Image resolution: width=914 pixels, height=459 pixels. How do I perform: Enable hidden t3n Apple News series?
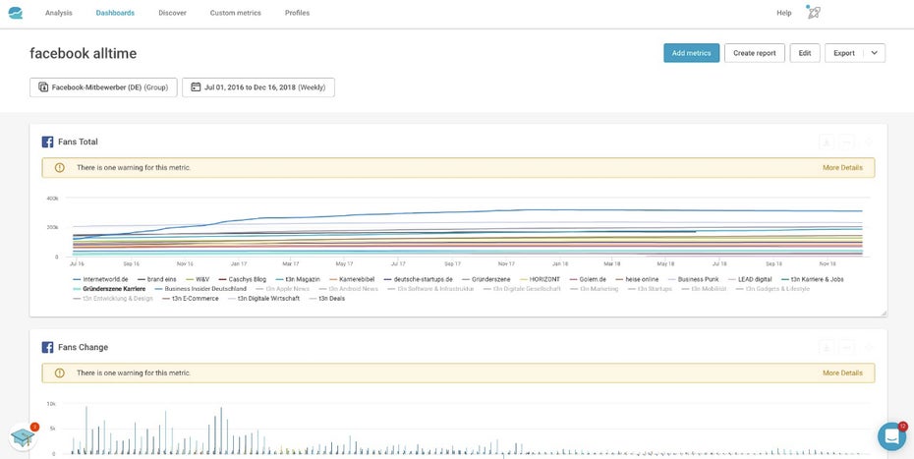tap(283, 289)
